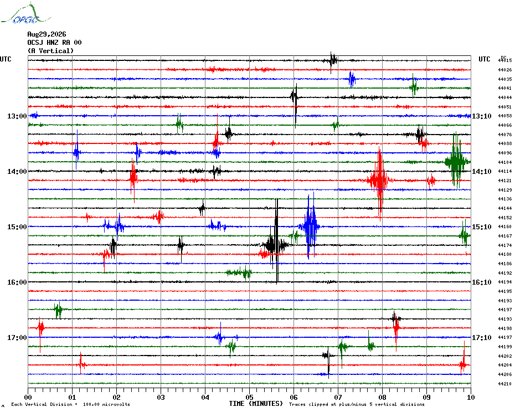Screen dimensions: 515x412
Task: Select DC value 44167
Action: click(505, 236)
